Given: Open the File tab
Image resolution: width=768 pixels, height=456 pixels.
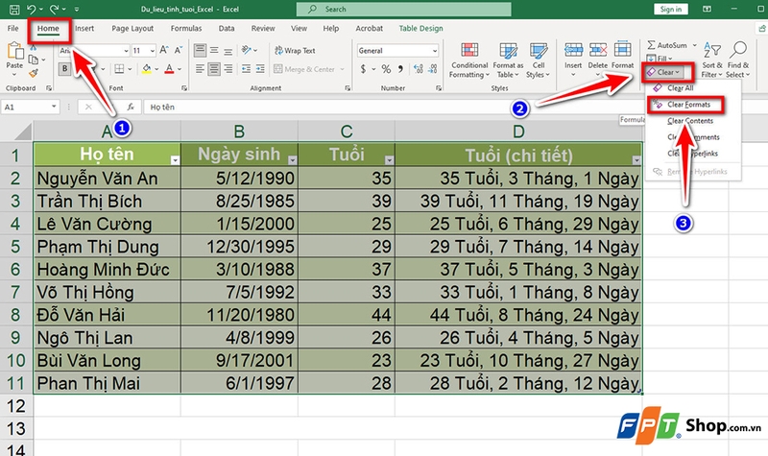Looking at the screenshot, I should click(13, 29).
